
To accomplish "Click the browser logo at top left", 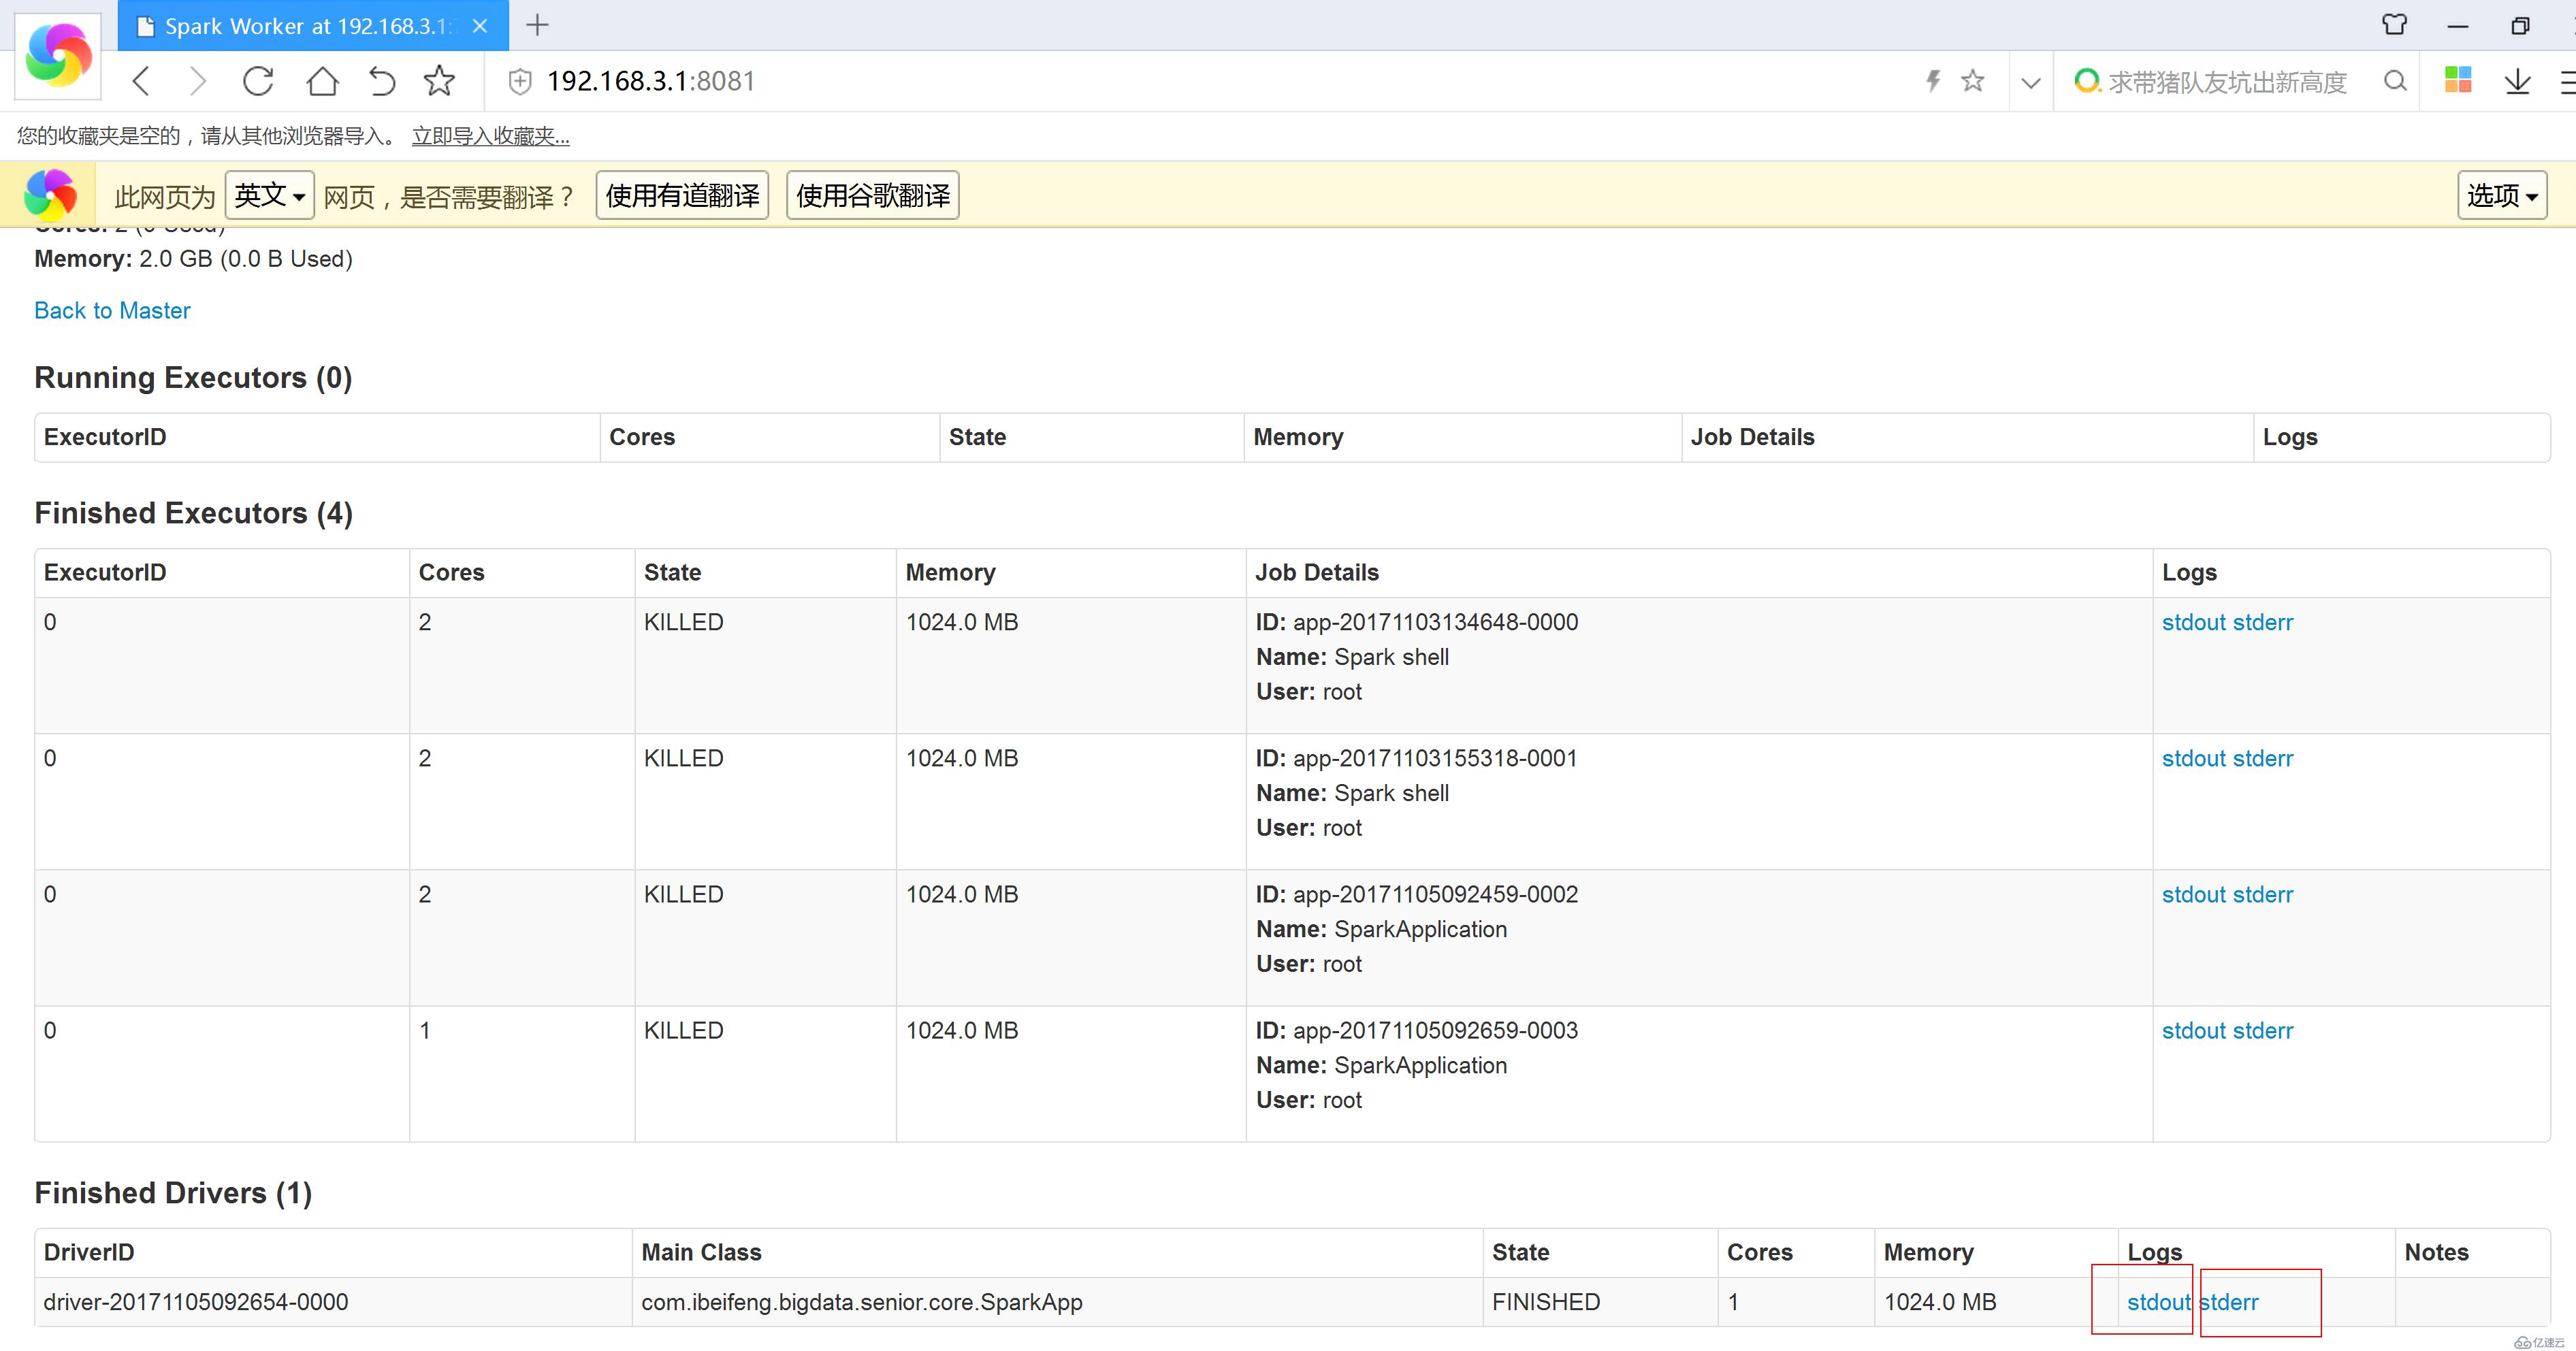I will (x=58, y=55).
